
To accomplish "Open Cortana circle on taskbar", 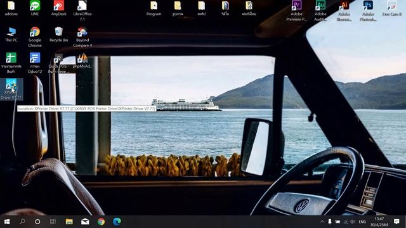I will [x=37, y=222].
